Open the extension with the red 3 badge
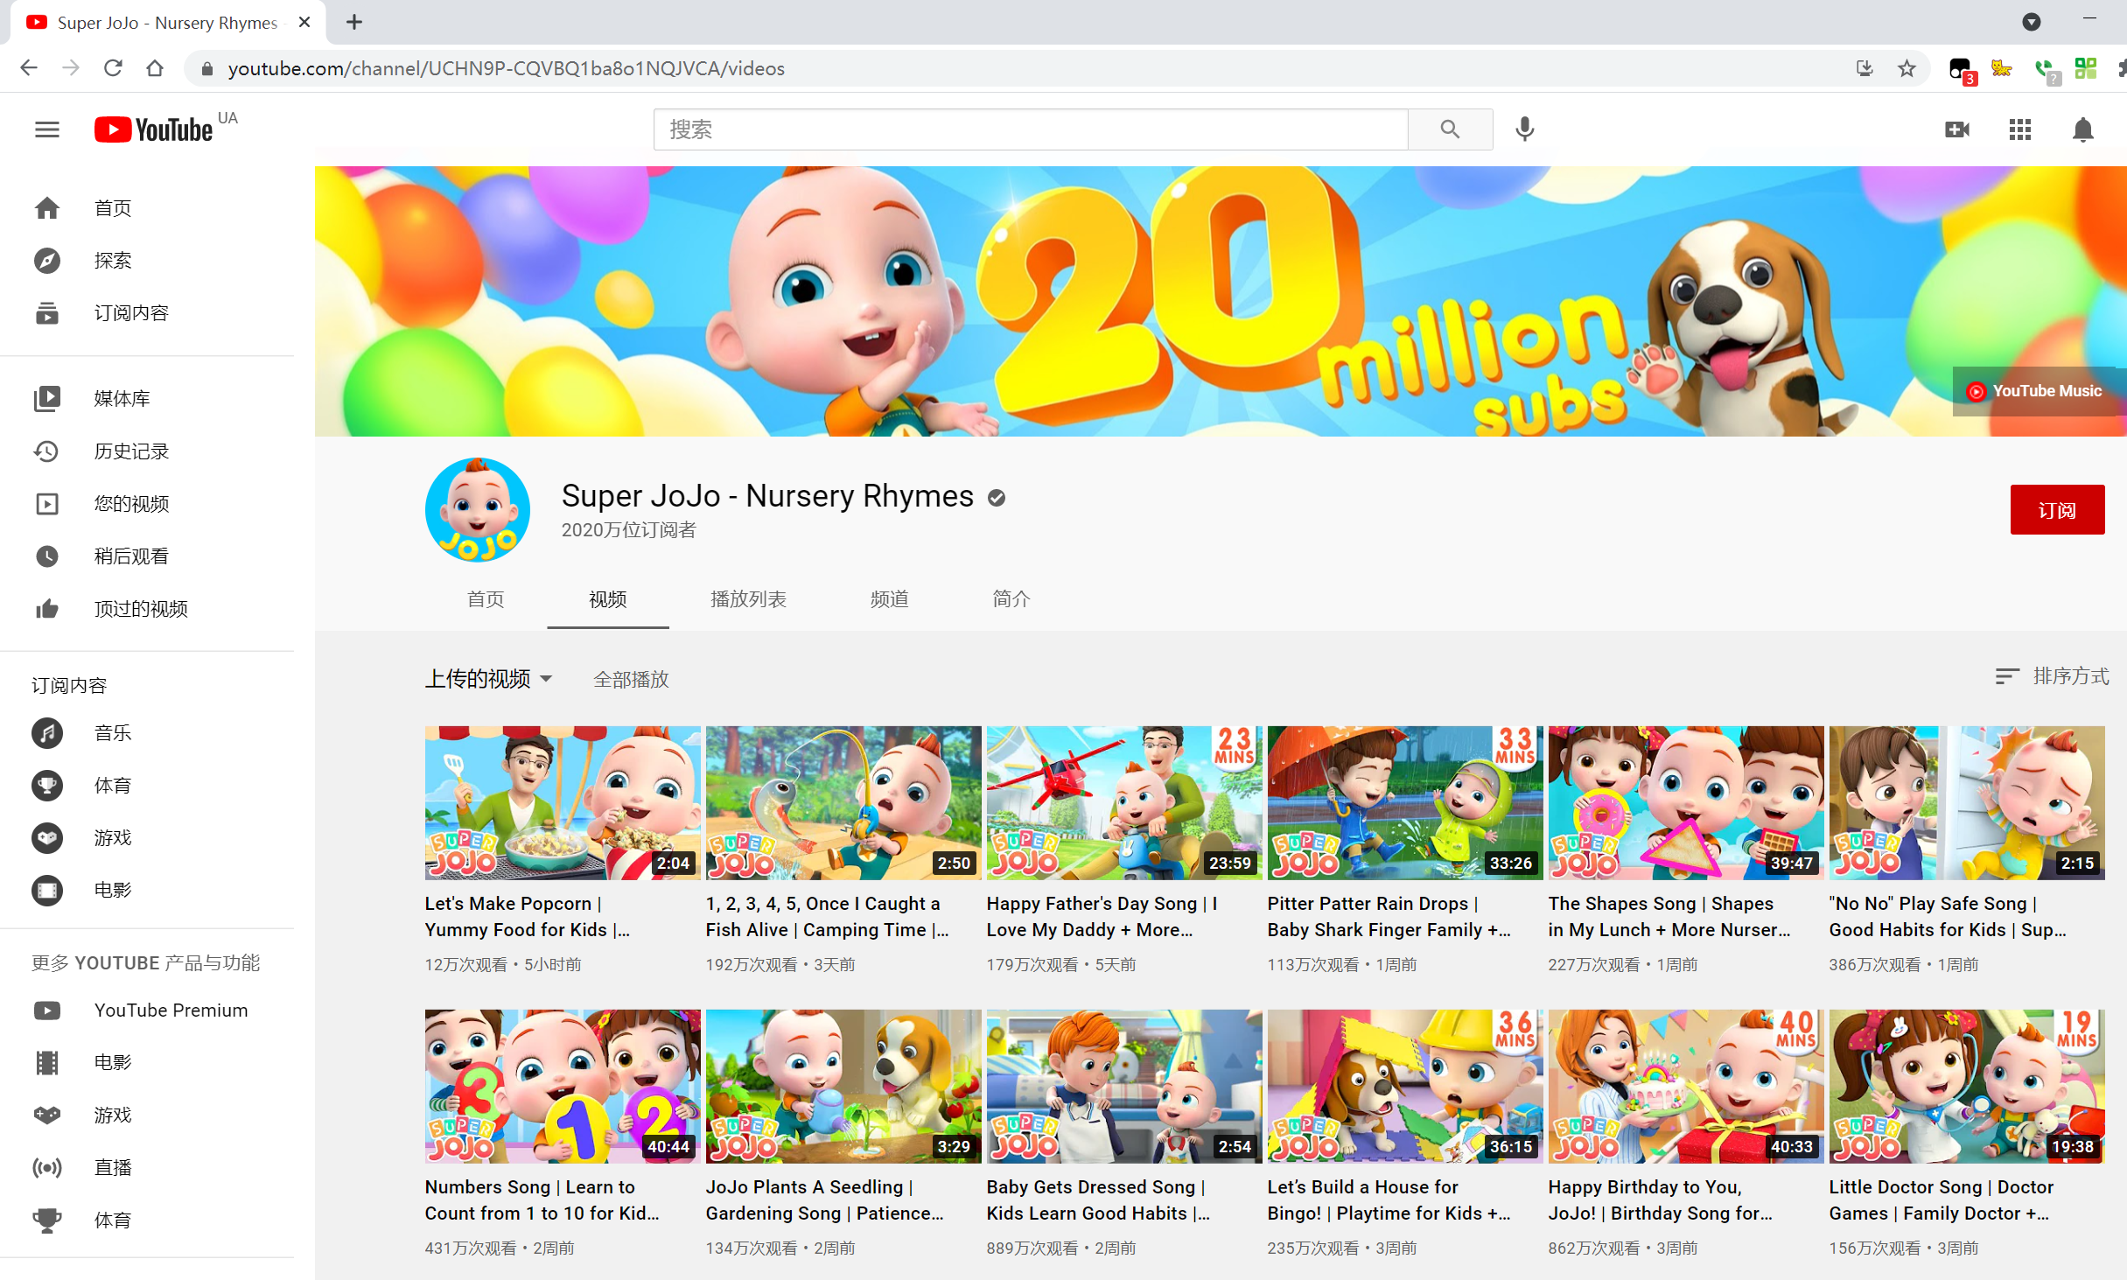The height and width of the screenshot is (1280, 2127). (1961, 70)
